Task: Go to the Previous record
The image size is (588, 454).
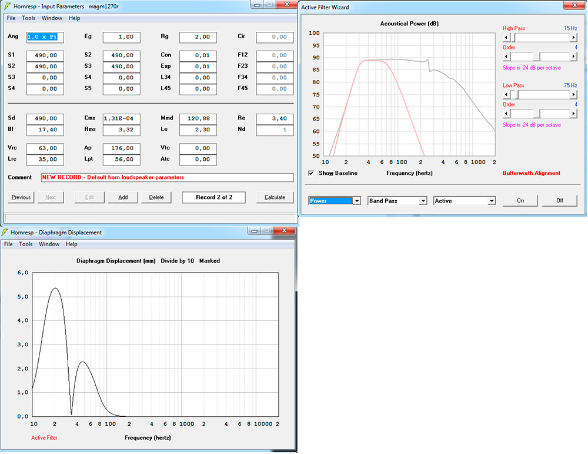Action: tap(21, 197)
